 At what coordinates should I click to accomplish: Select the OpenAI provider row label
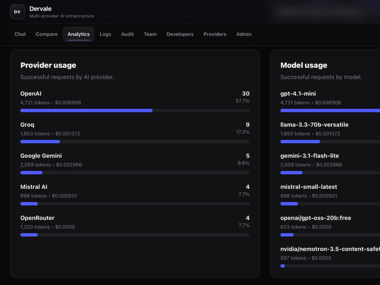pyautogui.click(x=31, y=93)
